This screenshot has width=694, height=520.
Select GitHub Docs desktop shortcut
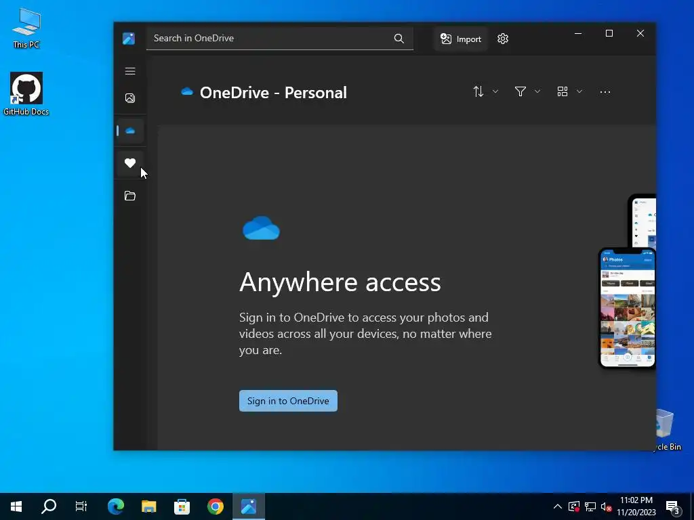[26, 93]
